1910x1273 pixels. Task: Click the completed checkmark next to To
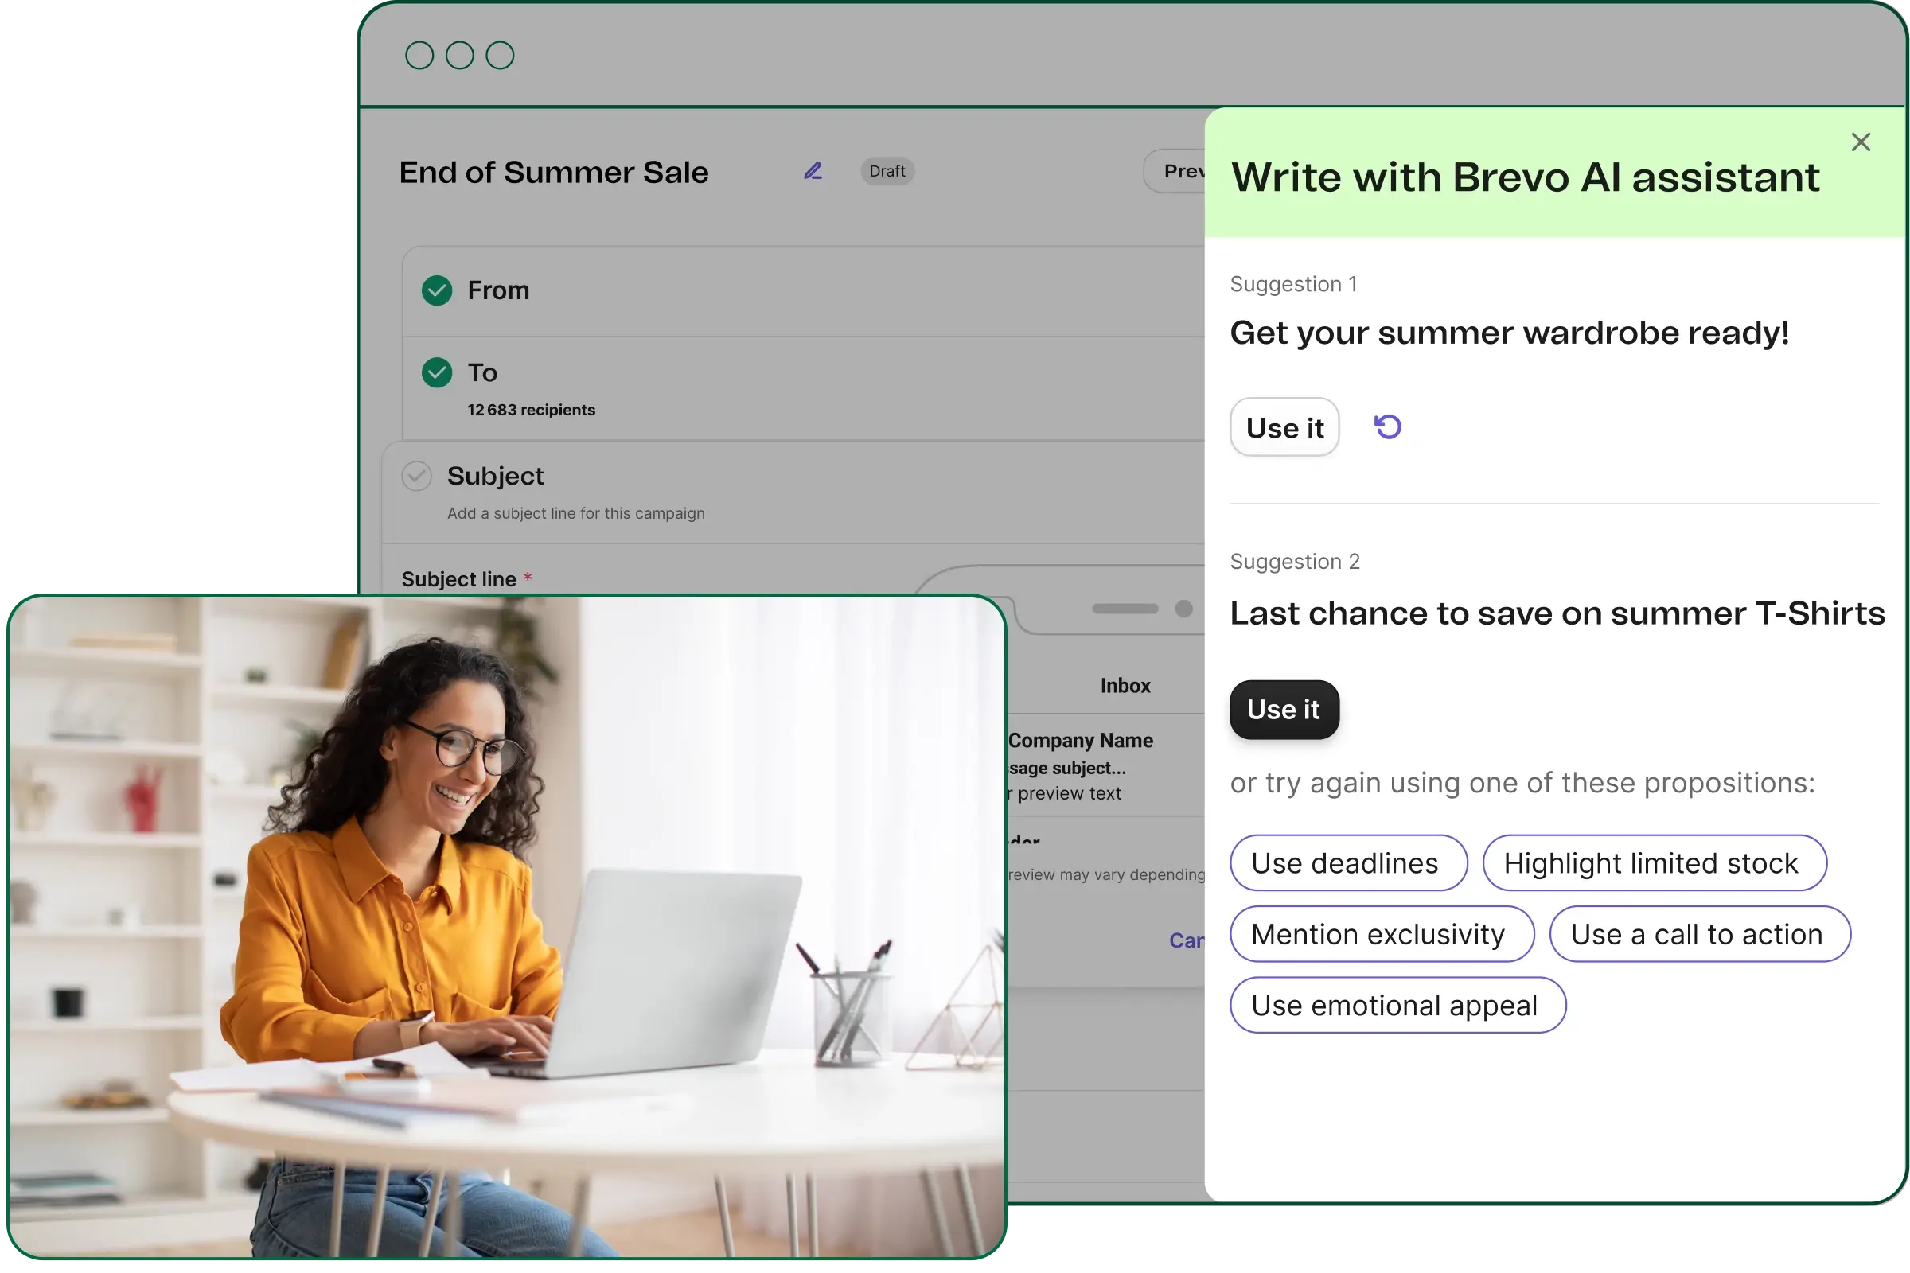click(436, 372)
